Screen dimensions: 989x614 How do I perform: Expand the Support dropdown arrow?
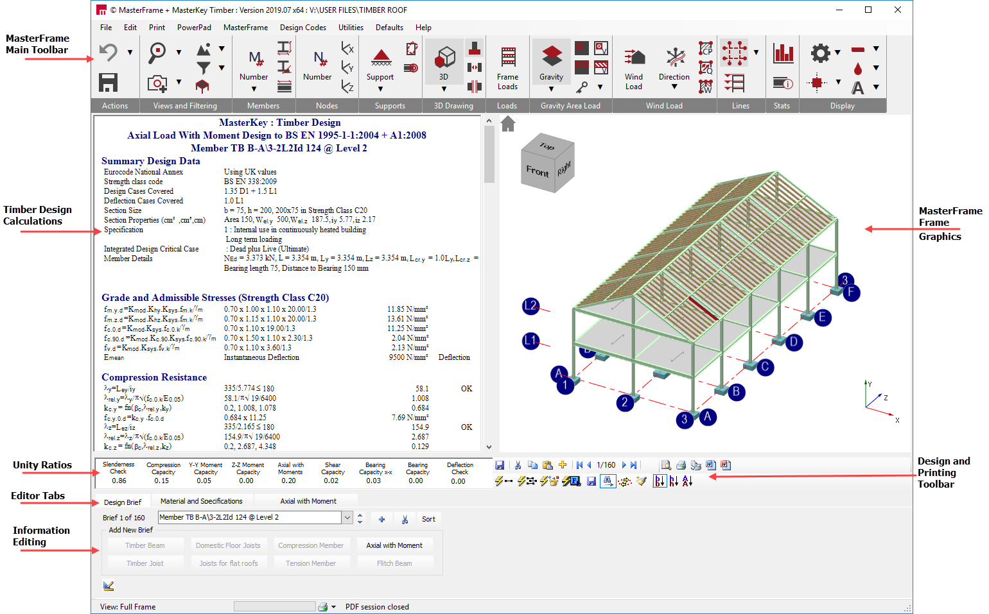coord(380,89)
